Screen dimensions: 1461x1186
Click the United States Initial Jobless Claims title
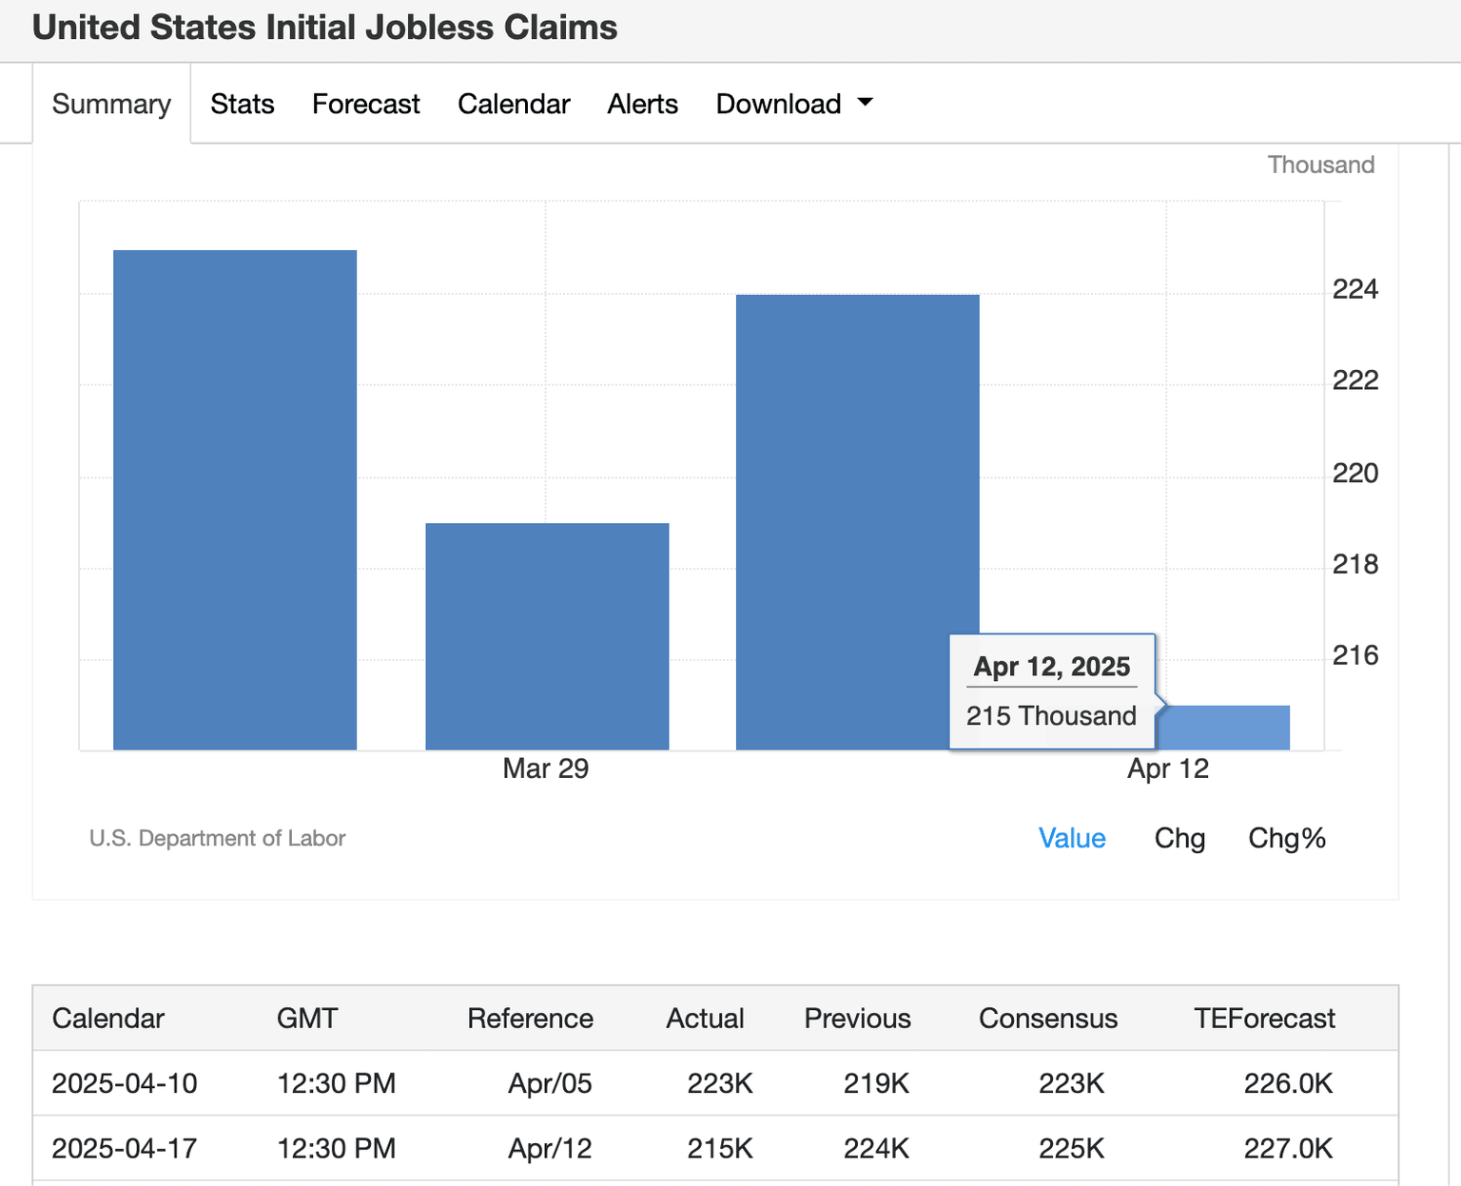[325, 28]
